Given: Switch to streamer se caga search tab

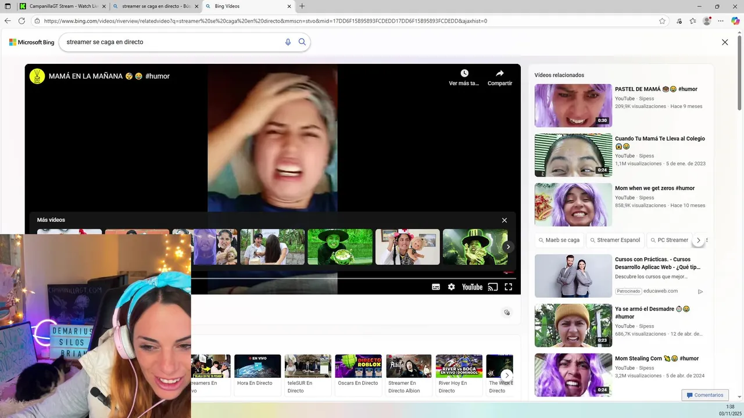Looking at the screenshot, I should 155,6.
